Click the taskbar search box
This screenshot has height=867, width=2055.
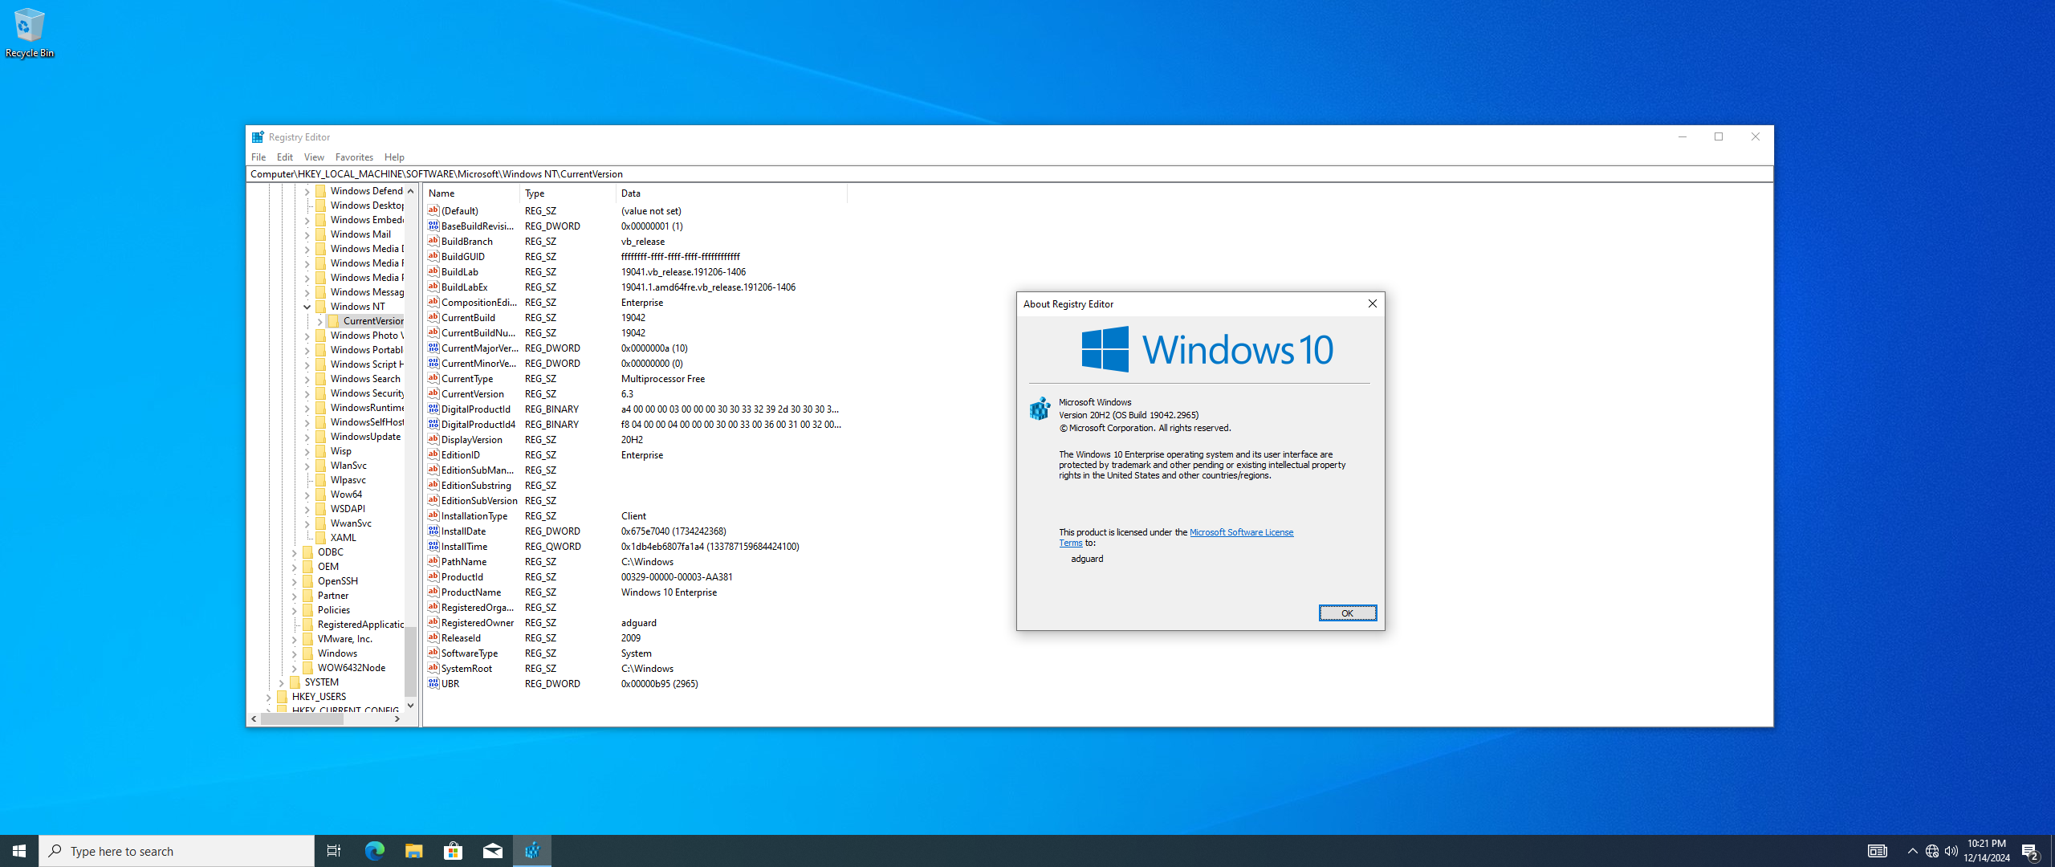click(x=177, y=851)
